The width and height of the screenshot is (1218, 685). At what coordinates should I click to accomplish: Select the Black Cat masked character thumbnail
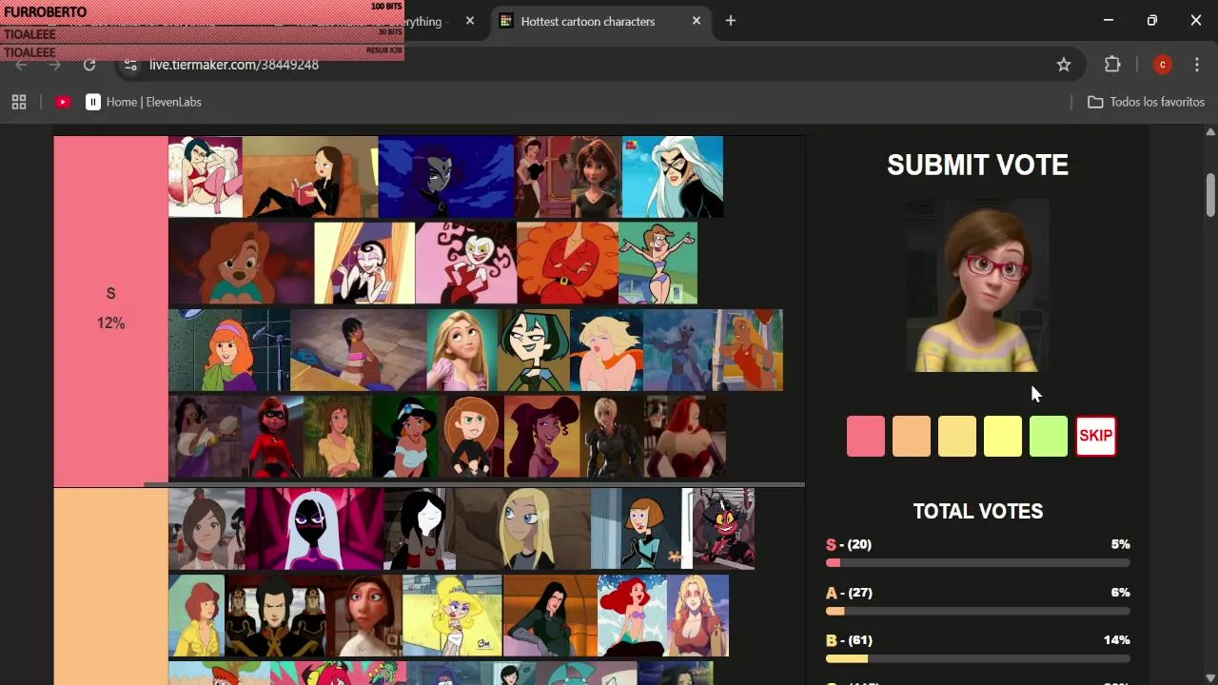(x=673, y=177)
